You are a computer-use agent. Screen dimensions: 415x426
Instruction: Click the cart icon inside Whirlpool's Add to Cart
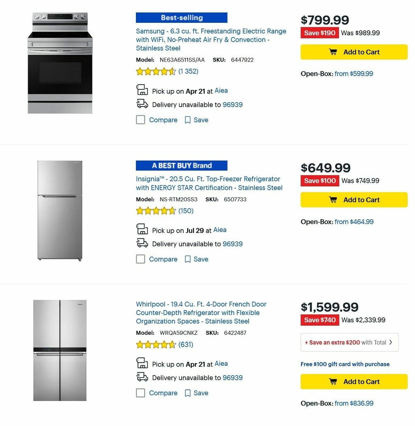(333, 381)
